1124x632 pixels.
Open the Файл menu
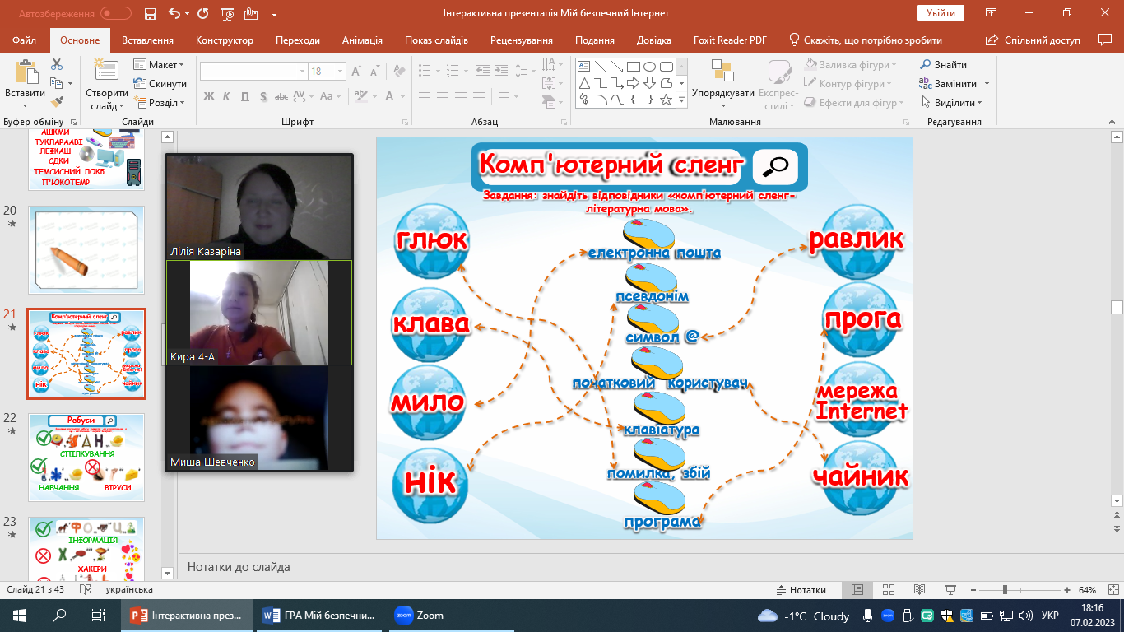click(x=25, y=40)
